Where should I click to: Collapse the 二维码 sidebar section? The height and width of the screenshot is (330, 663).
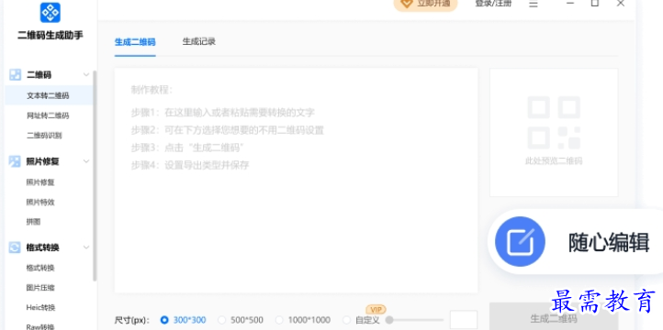(x=86, y=75)
